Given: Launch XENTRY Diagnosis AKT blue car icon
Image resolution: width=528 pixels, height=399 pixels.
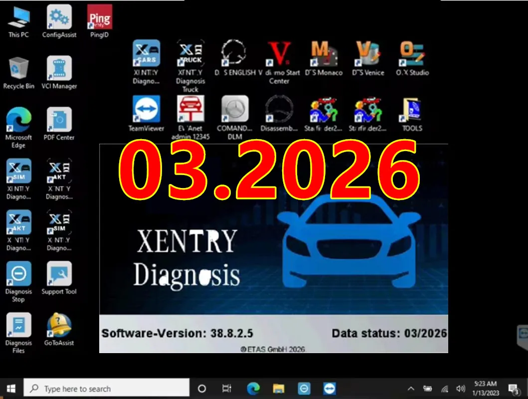Looking at the screenshot, I should point(18,230).
